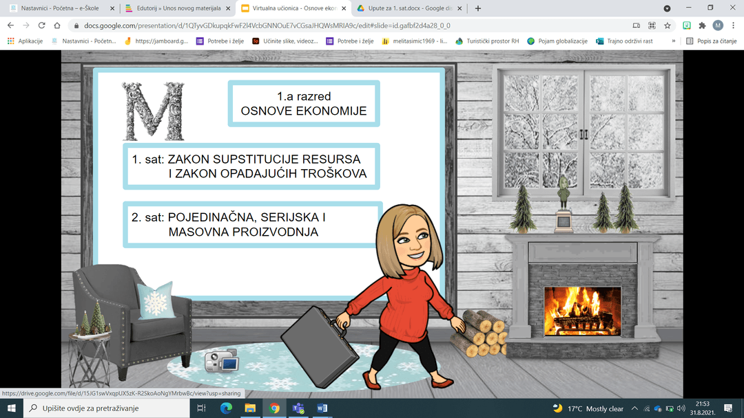Image resolution: width=744 pixels, height=418 pixels.
Task: Reload the page with the refresh icon
Action: pyautogui.click(x=41, y=25)
